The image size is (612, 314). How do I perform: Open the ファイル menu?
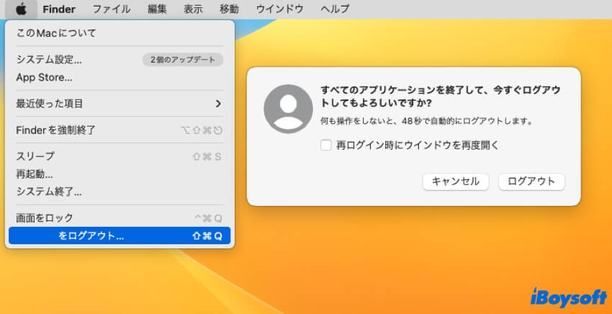click(111, 9)
